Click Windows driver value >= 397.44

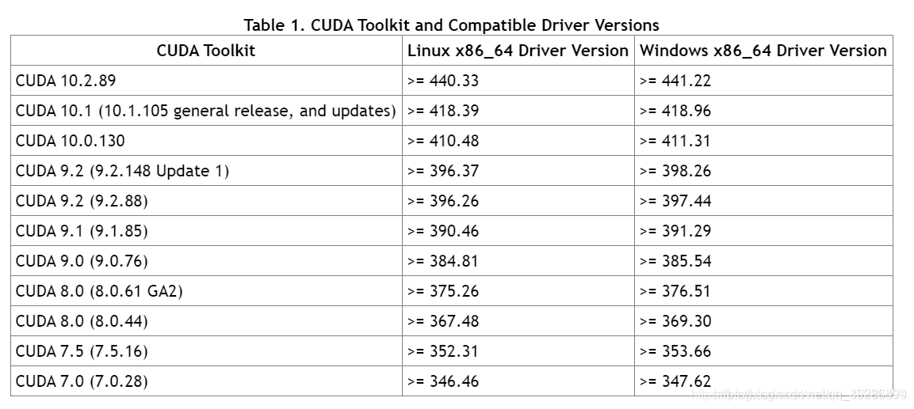point(675,201)
